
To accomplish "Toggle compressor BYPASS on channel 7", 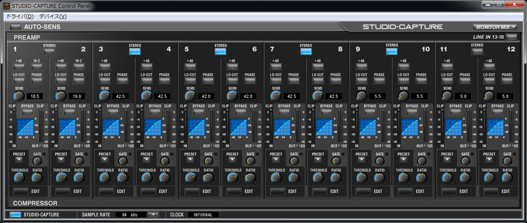I will point(285,111).
